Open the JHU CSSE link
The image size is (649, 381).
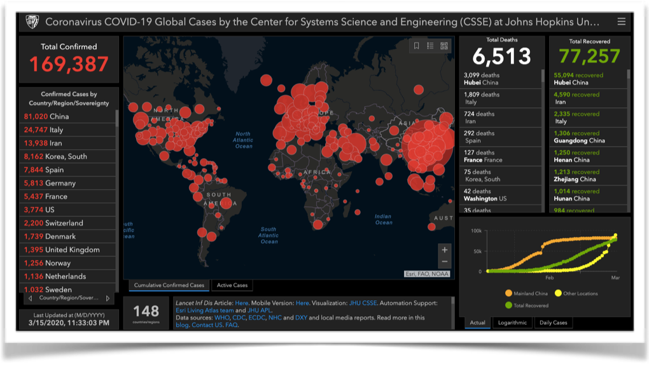363,303
